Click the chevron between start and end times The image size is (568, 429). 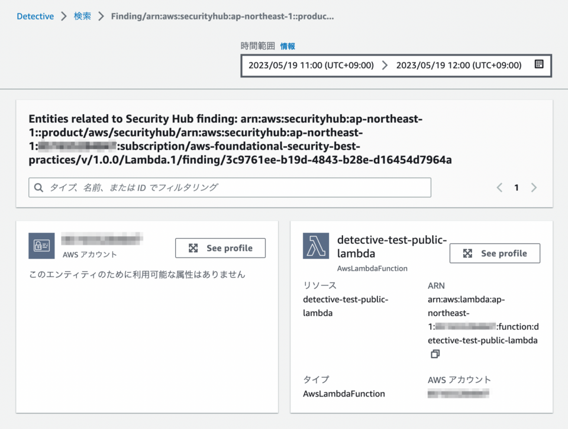[386, 65]
